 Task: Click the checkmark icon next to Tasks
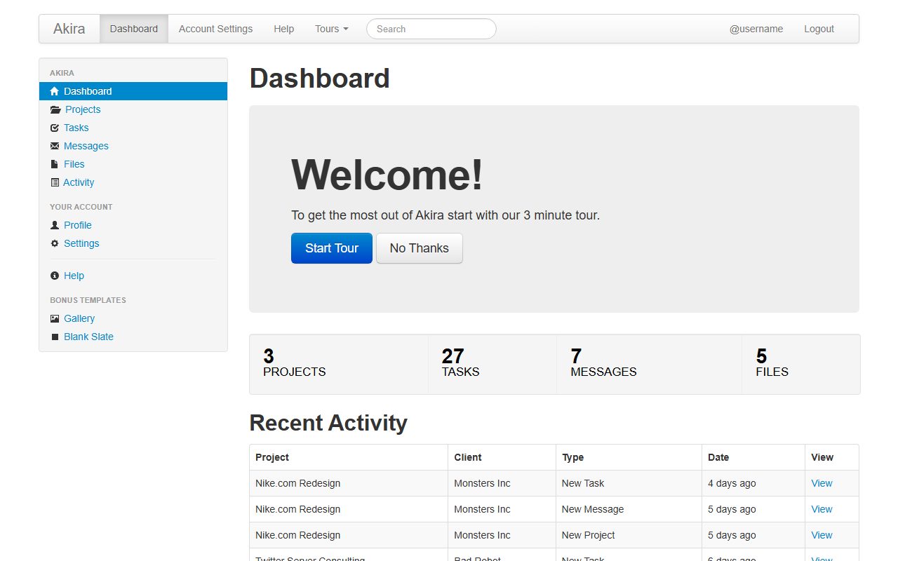click(55, 128)
